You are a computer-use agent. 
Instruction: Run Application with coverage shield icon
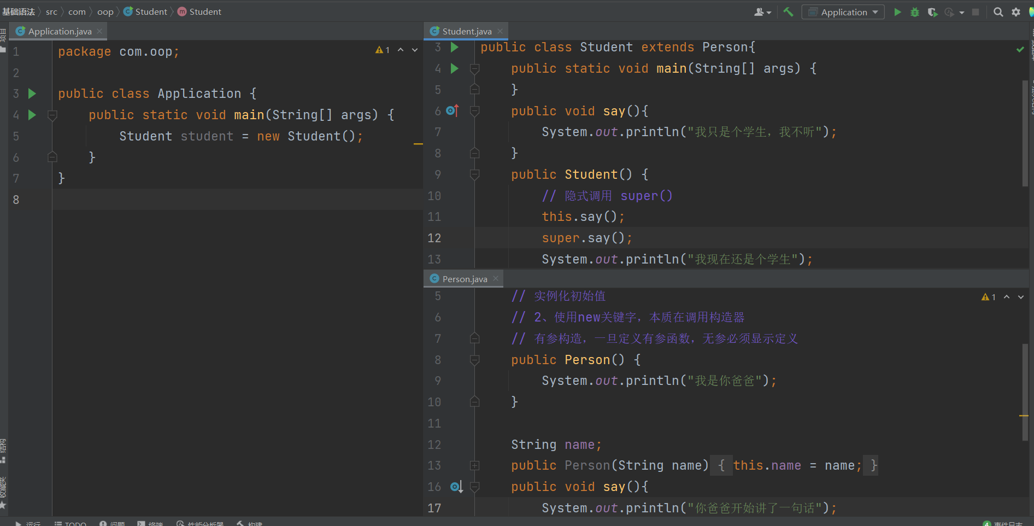tap(932, 12)
